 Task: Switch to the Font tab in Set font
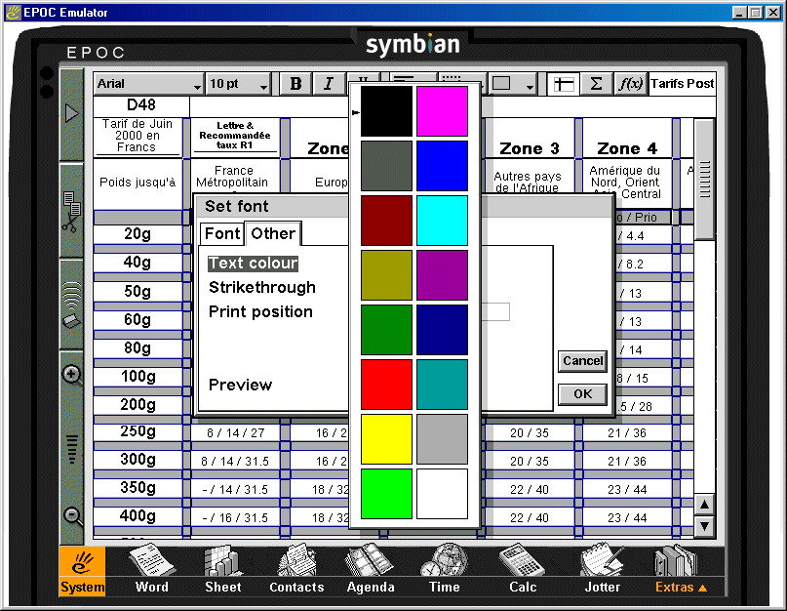coord(222,233)
